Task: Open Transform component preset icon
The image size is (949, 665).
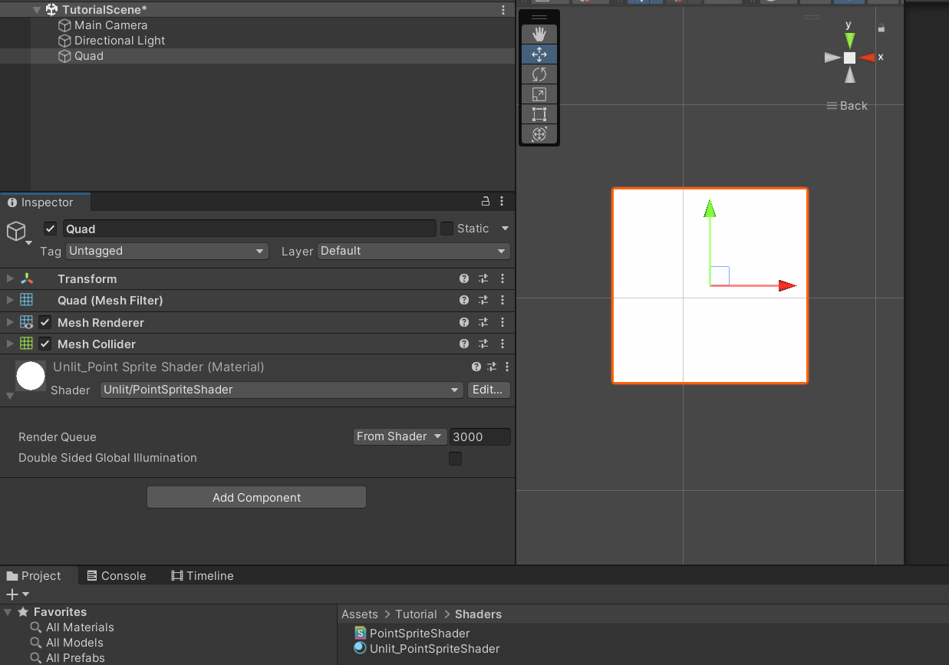Action: point(483,279)
